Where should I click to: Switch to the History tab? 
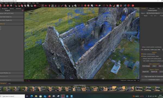[x=12, y=8]
